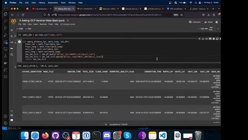
Task: Open Colab View menu
Action: (x=30, y=24)
